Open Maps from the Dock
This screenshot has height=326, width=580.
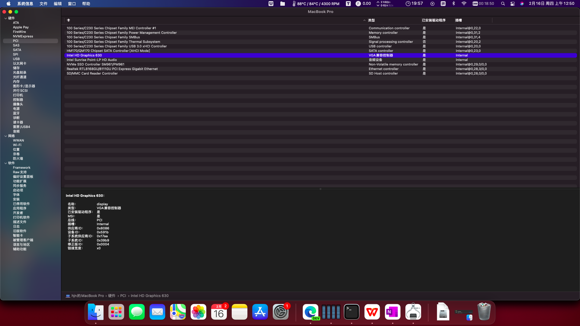178,312
